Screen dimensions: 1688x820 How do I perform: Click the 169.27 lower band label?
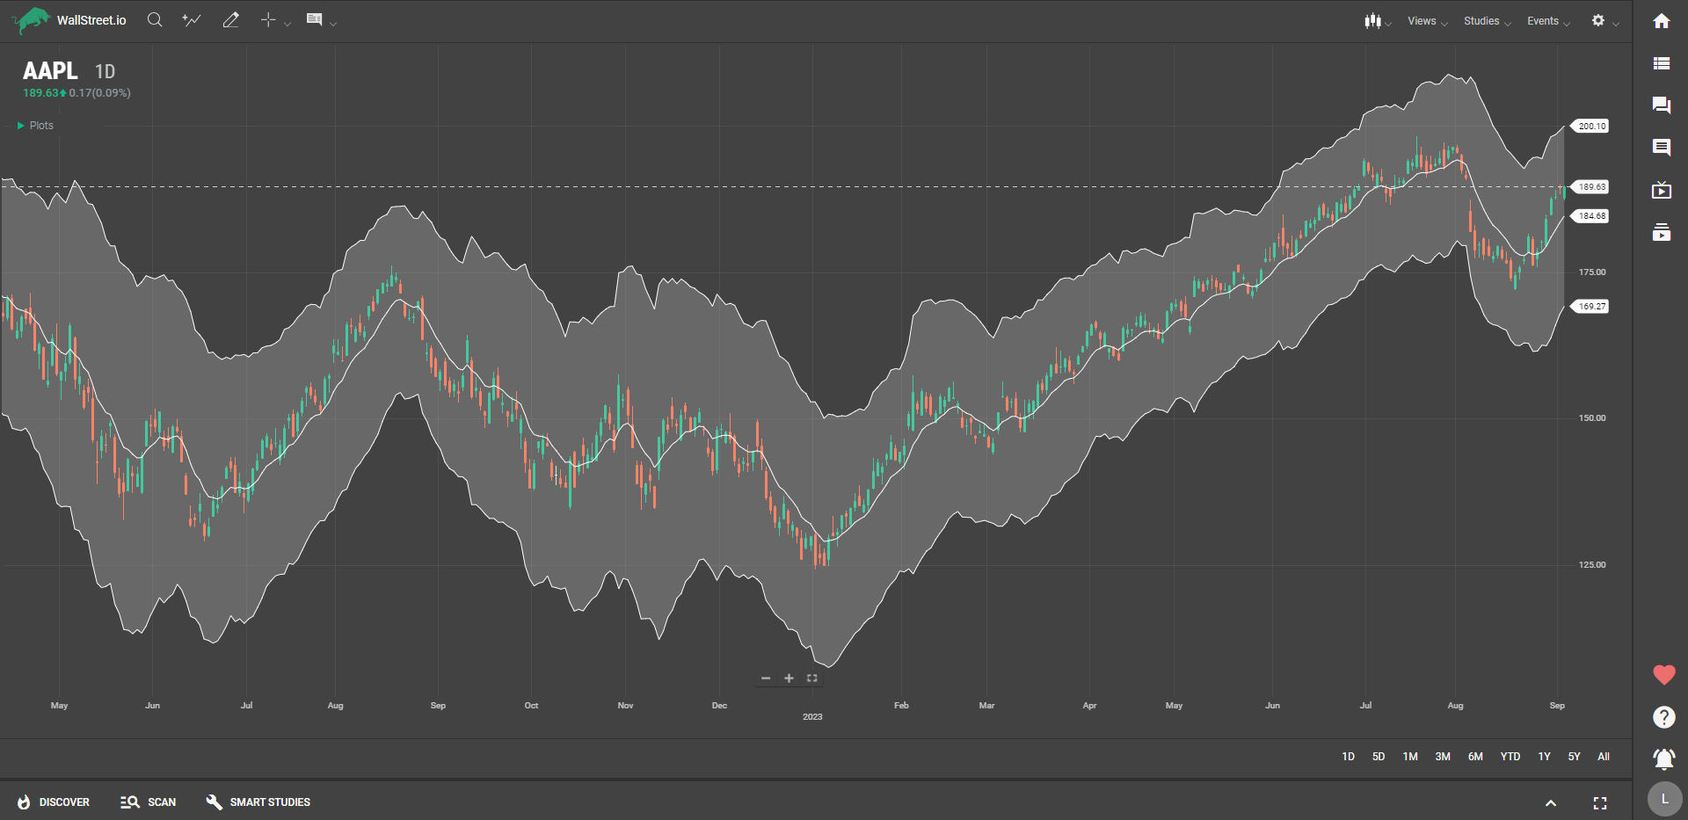1590,307
